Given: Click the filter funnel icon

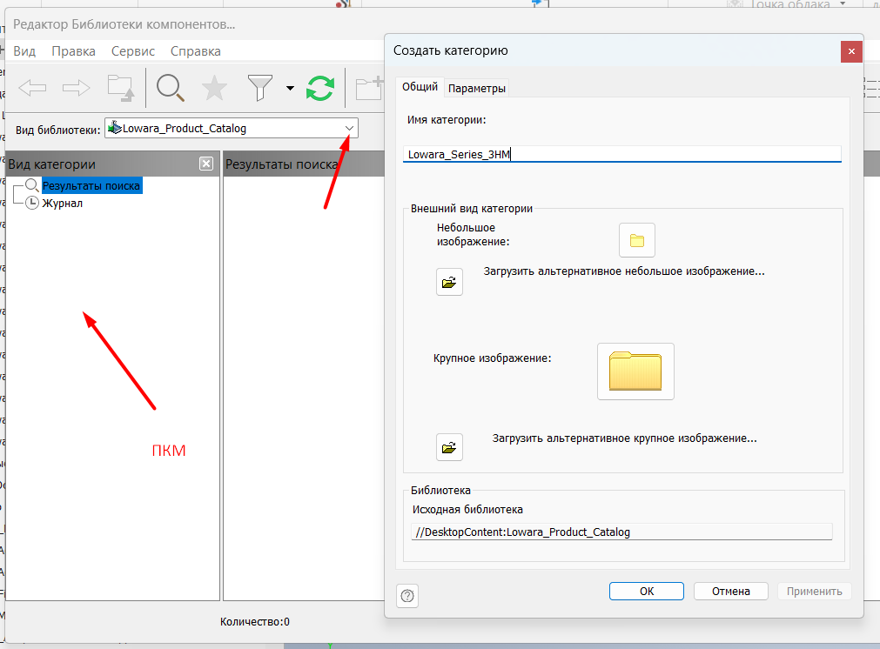Looking at the screenshot, I should click(260, 88).
